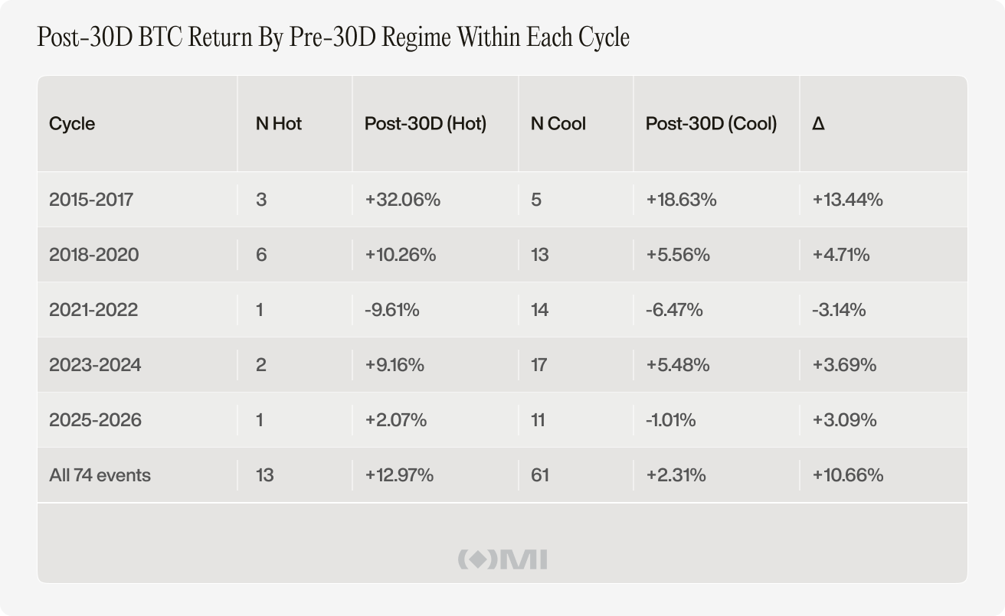Viewport: 1005px width, 616px height.
Task: Click the +10.66% total delta cell
Action: (847, 475)
